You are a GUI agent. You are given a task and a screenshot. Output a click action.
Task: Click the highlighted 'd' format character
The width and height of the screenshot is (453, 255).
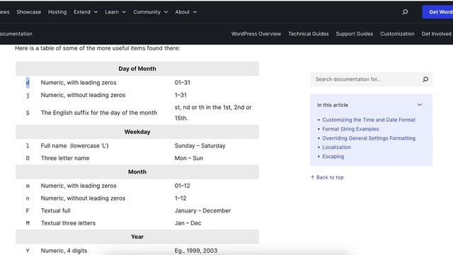[x=28, y=83]
